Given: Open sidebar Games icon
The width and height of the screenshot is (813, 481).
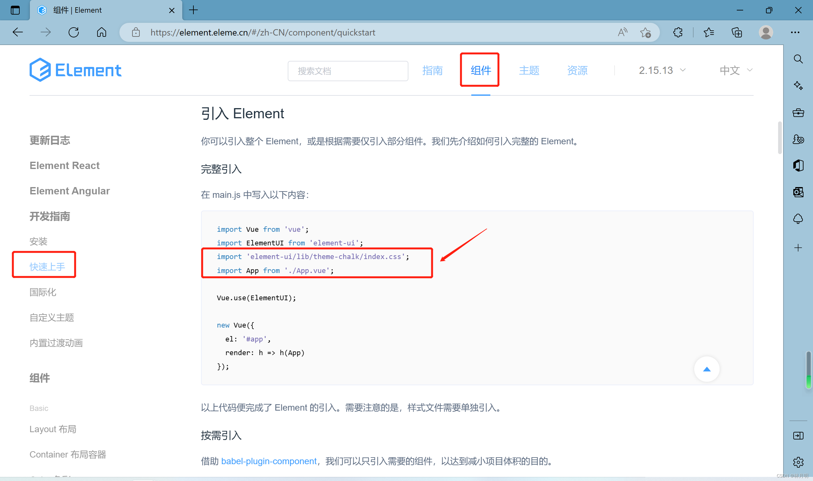Looking at the screenshot, I should tap(798, 140).
